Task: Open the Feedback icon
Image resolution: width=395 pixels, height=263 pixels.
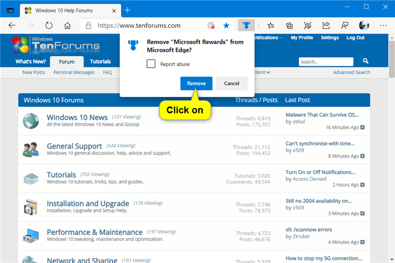Action: (344, 25)
